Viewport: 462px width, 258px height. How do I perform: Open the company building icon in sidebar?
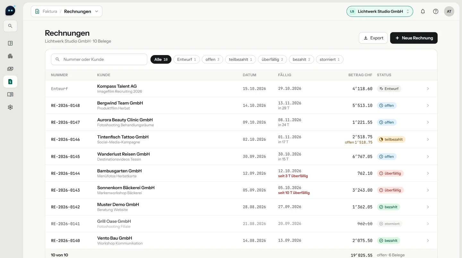pyautogui.click(x=10, y=56)
